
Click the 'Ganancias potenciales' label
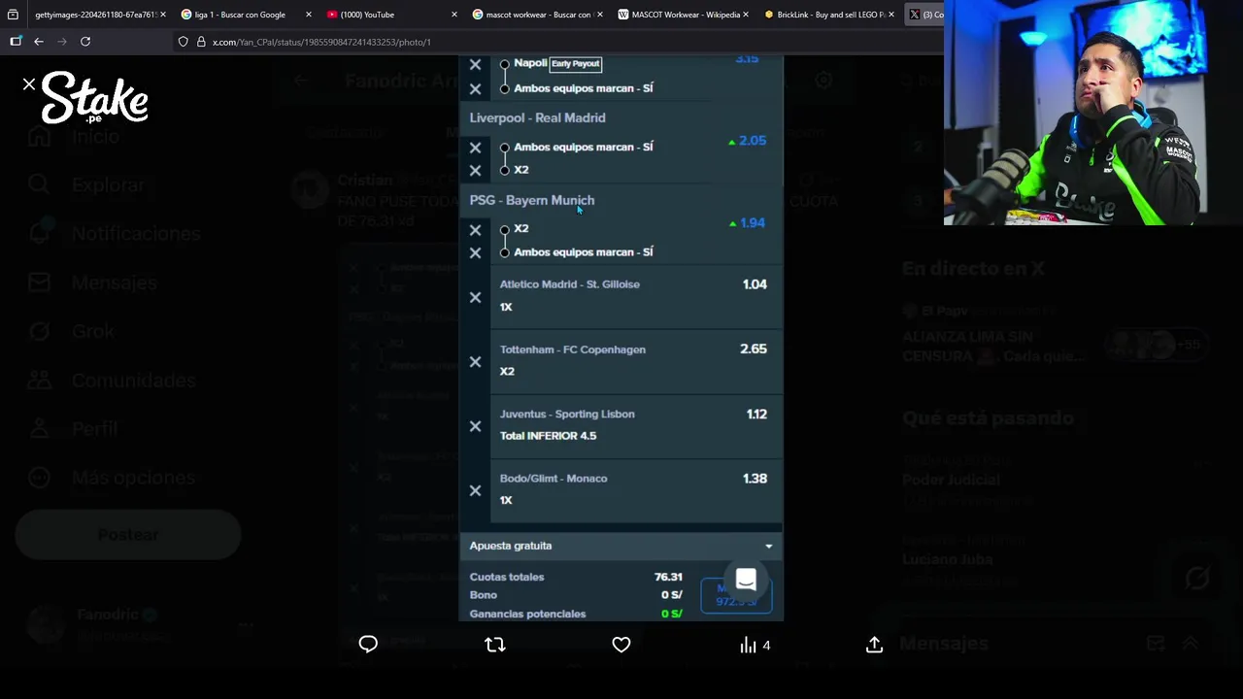tap(527, 614)
